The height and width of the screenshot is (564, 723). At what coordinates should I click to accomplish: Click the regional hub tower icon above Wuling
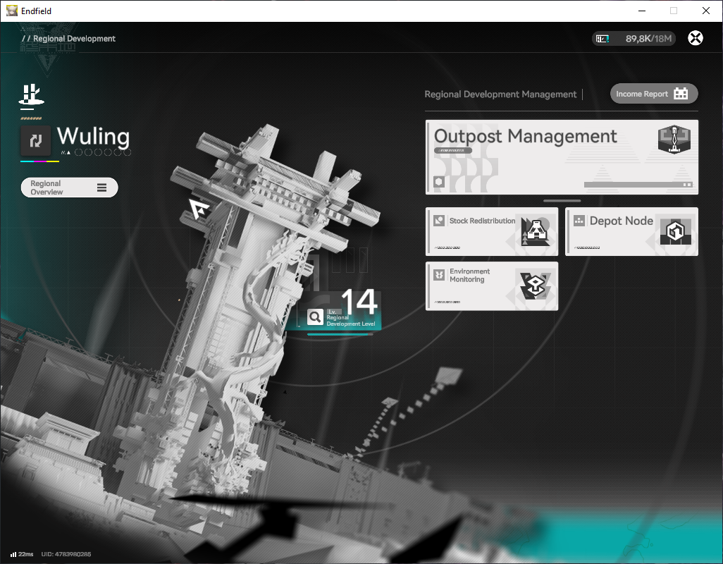(x=31, y=94)
